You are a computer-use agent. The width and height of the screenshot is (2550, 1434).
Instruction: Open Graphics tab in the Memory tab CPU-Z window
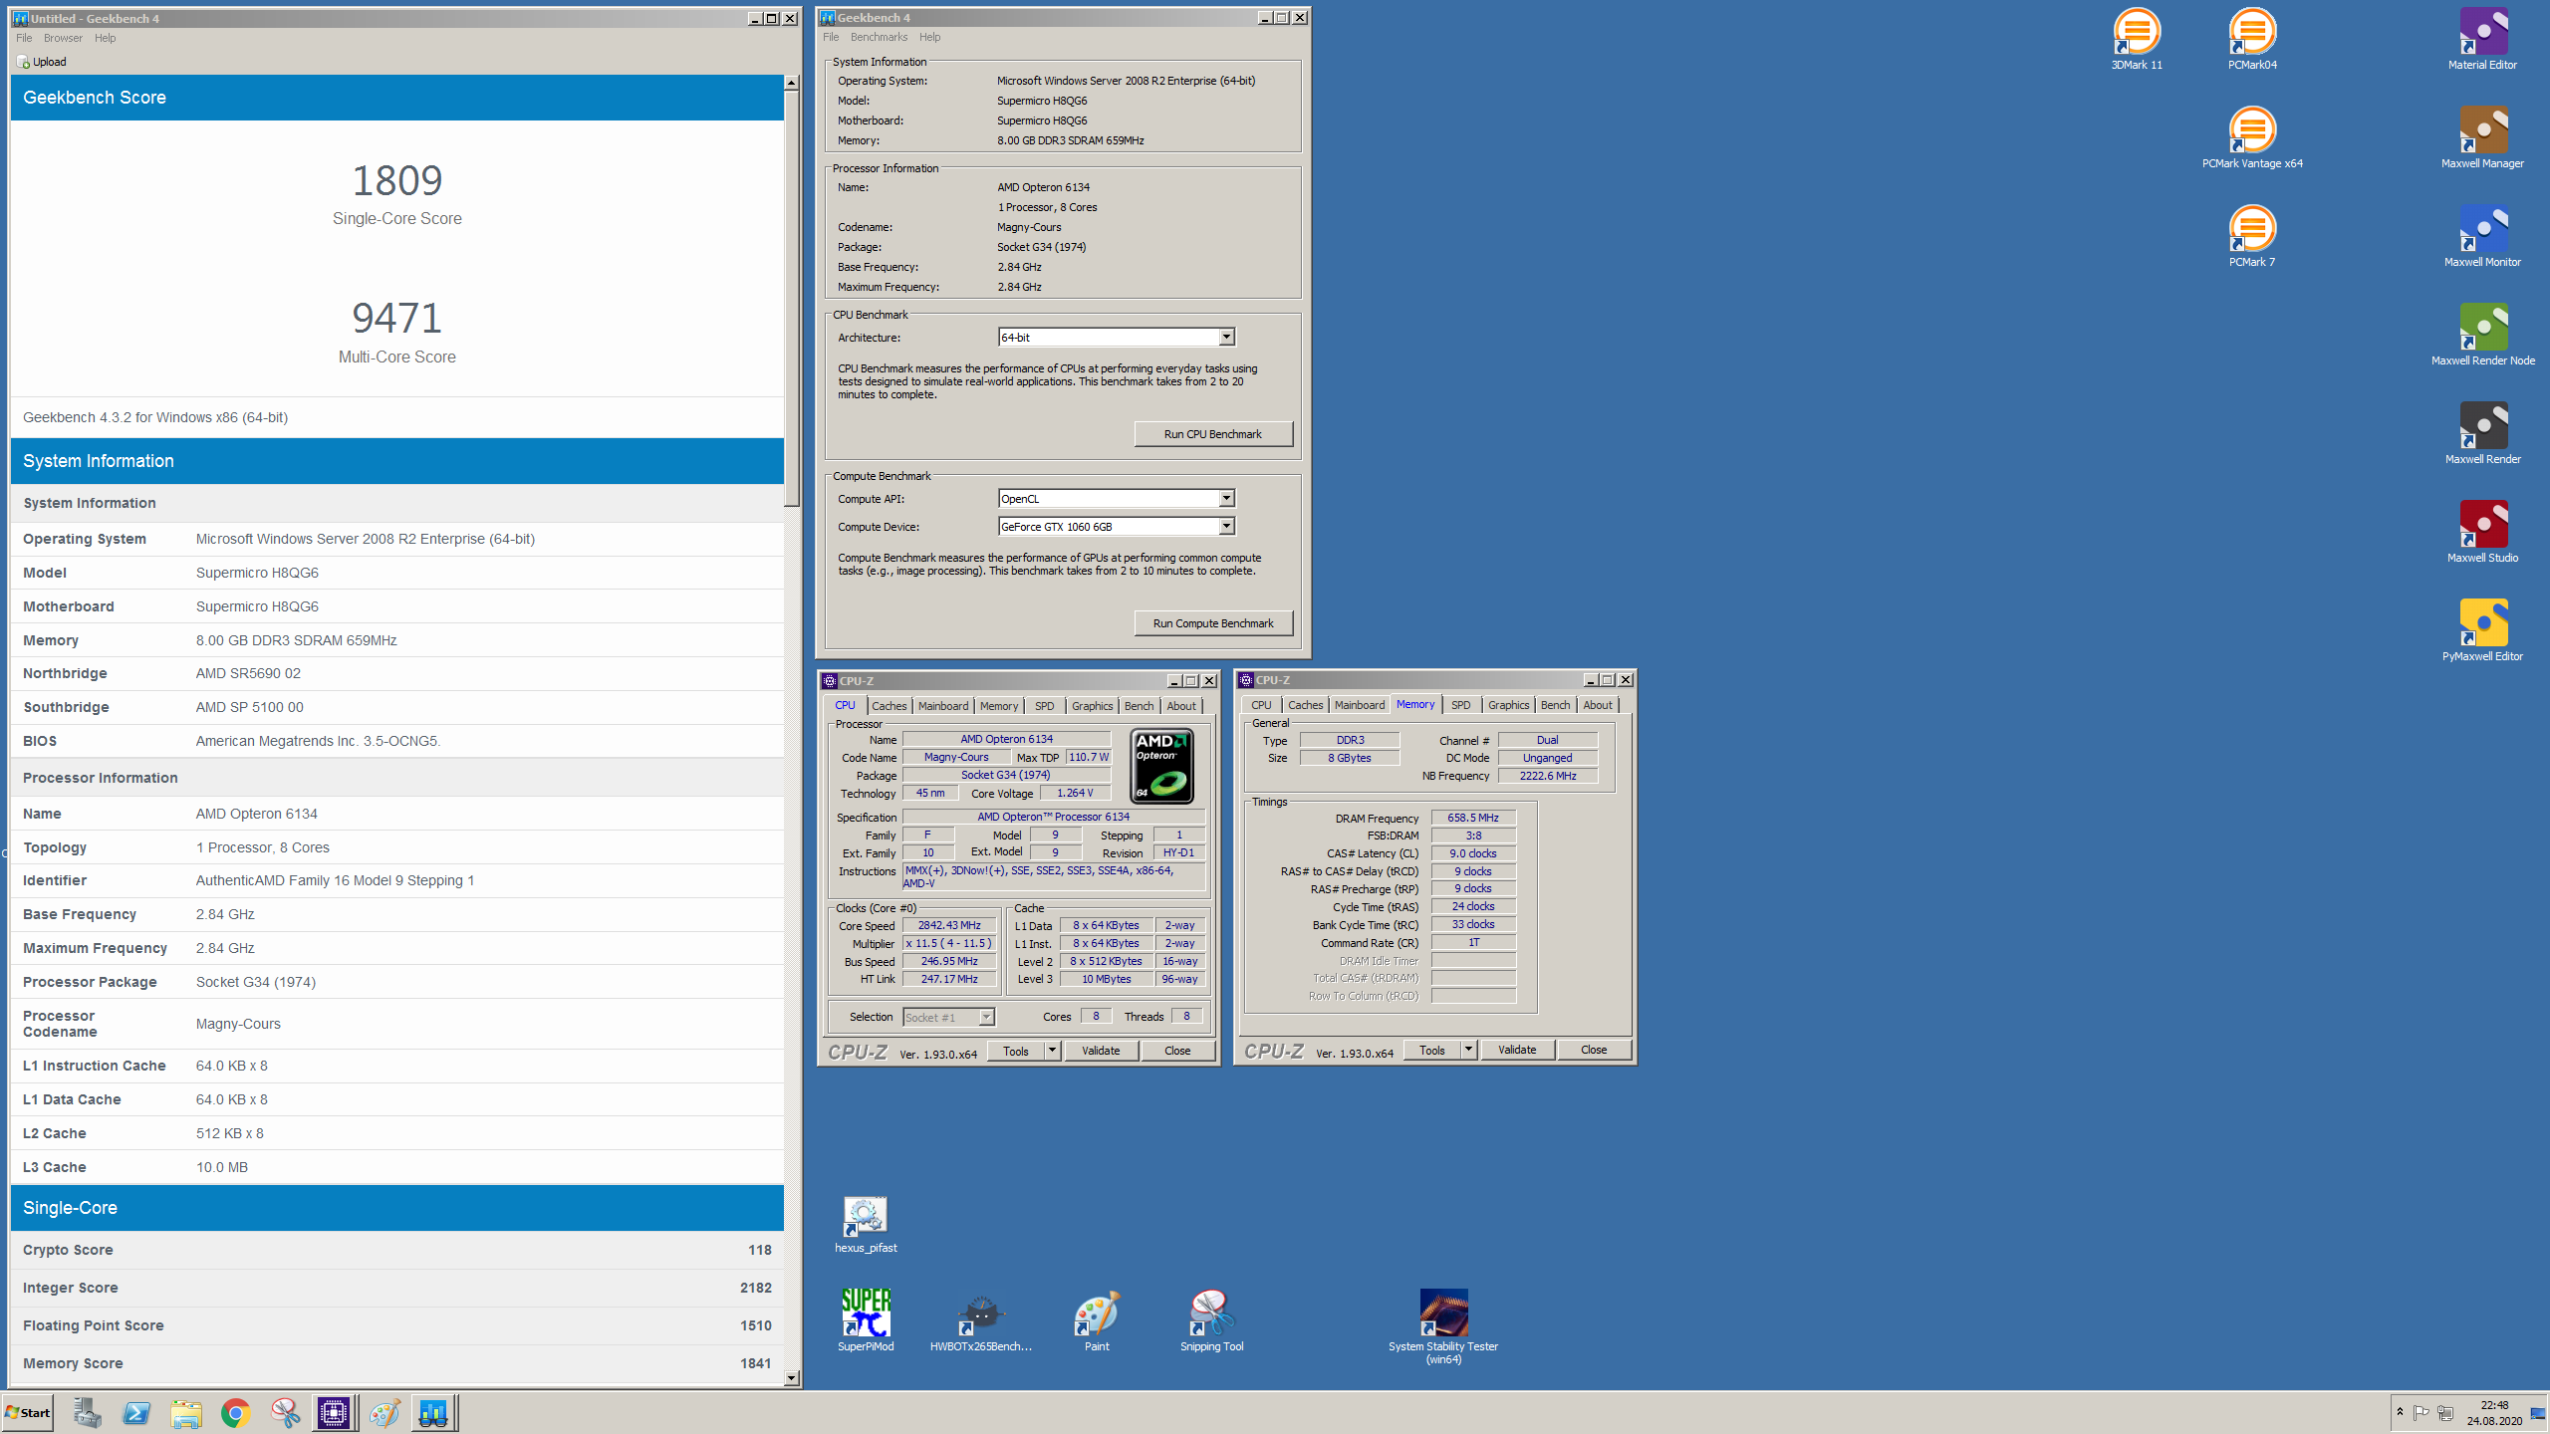coord(1508,705)
